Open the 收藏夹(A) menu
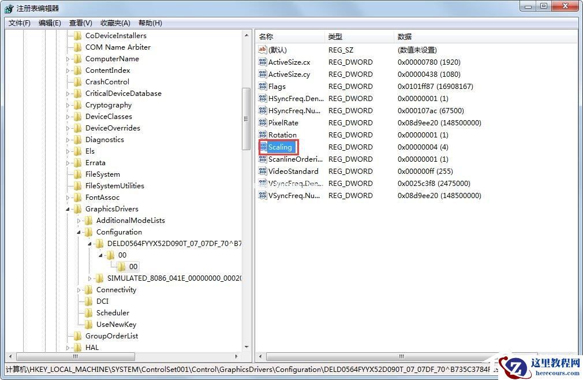The width and height of the screenshot is (583, 380). [x=114, y=23]
